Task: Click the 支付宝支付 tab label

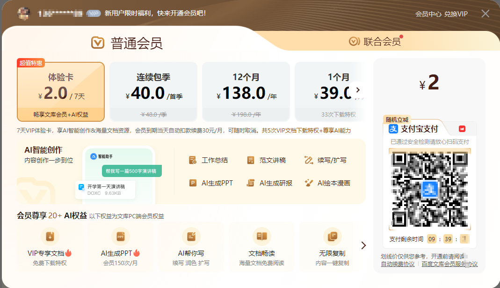Action: [420, 129]
